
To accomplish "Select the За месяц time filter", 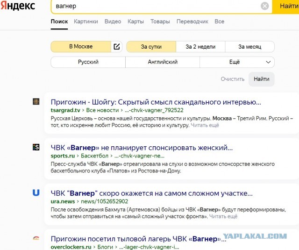I will click(249, 47).
